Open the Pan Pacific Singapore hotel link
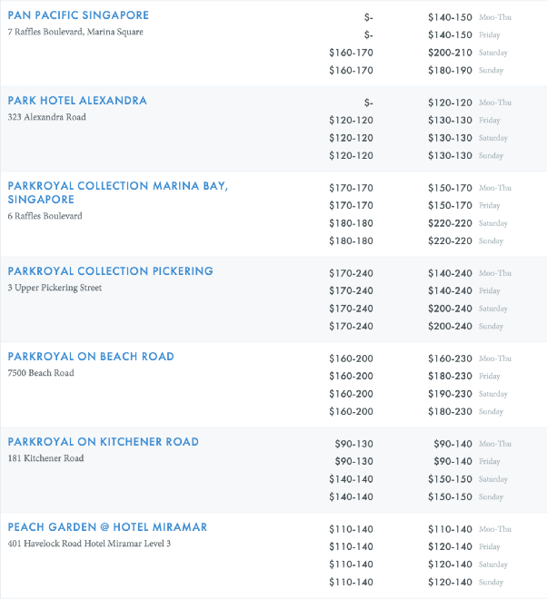 click(x=78, y=15)
